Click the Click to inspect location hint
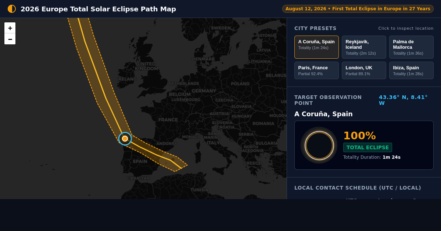 click(x=406, y=28)
